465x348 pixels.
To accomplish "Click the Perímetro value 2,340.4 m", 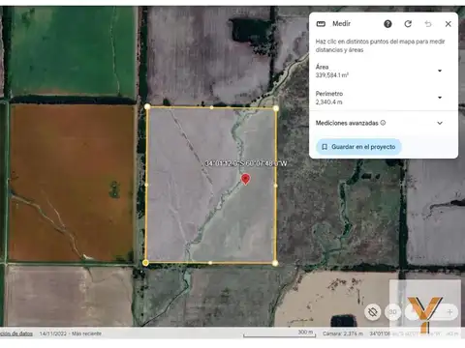I will (328, 102).
